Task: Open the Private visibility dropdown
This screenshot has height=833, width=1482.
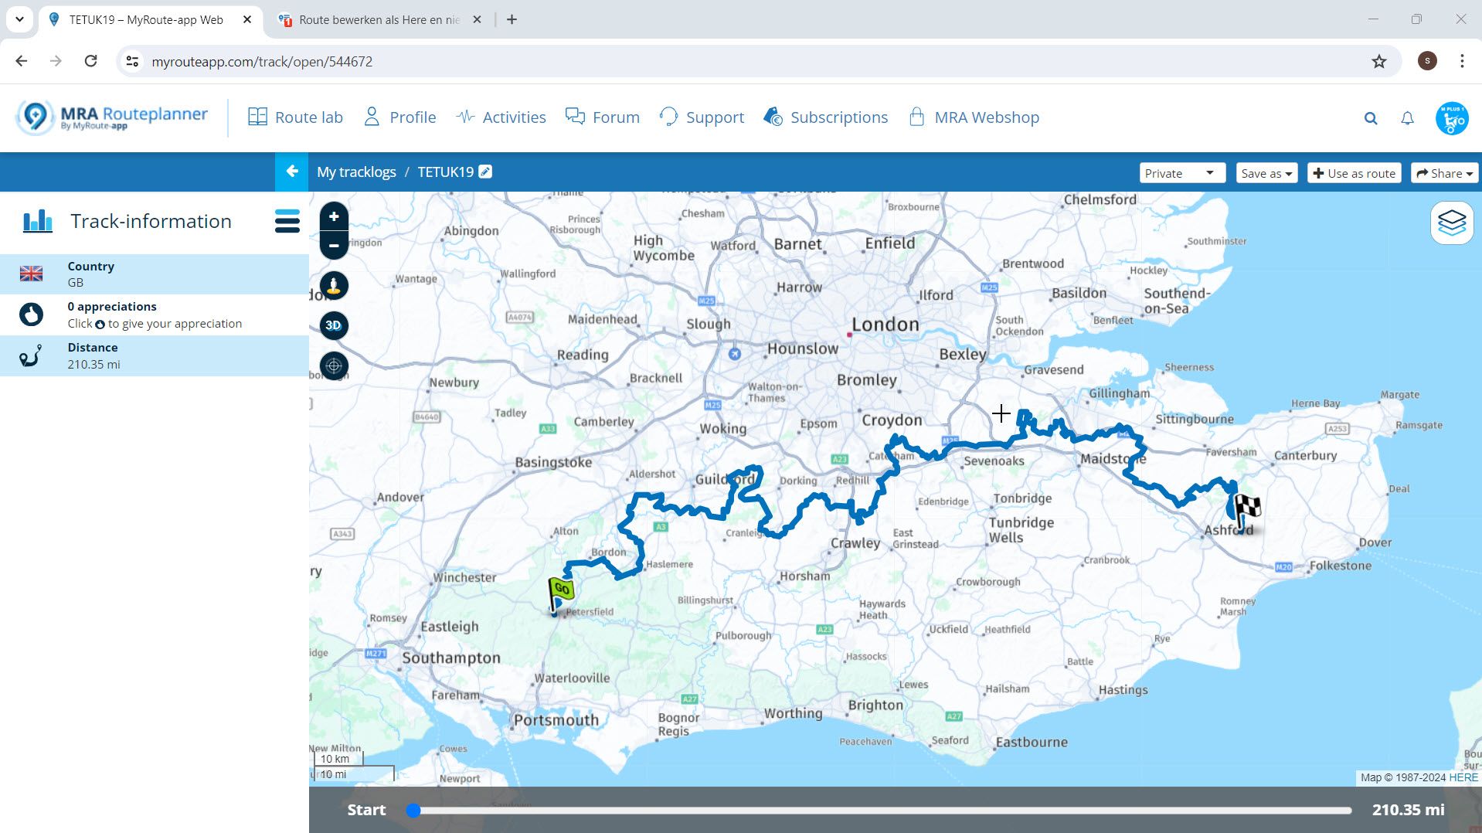Action: click(x=1182, y=173)
